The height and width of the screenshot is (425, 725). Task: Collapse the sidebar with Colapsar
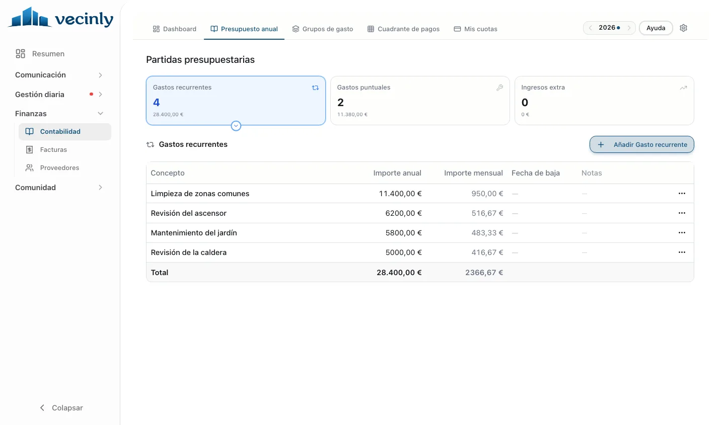61,408
